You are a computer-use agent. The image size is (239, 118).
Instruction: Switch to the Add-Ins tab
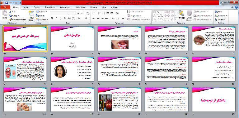115,7
